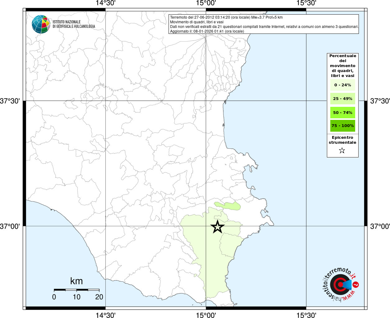Click the 'Epicentro strumentale' legend label
The image size is (390, 318).
(343, 140)
